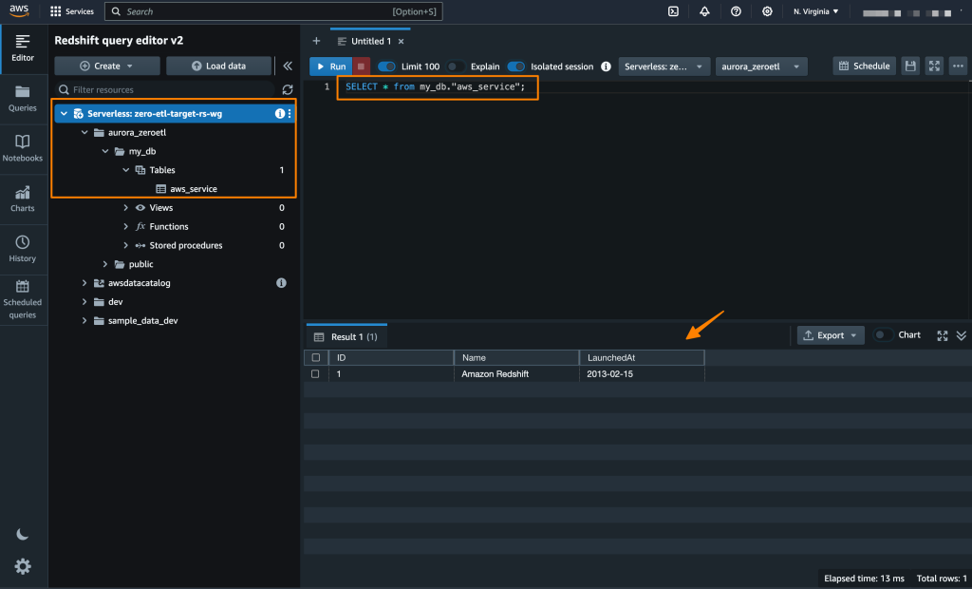Save the current query
The height and width of the screenshot is (589, 972).
pos(908,66)
